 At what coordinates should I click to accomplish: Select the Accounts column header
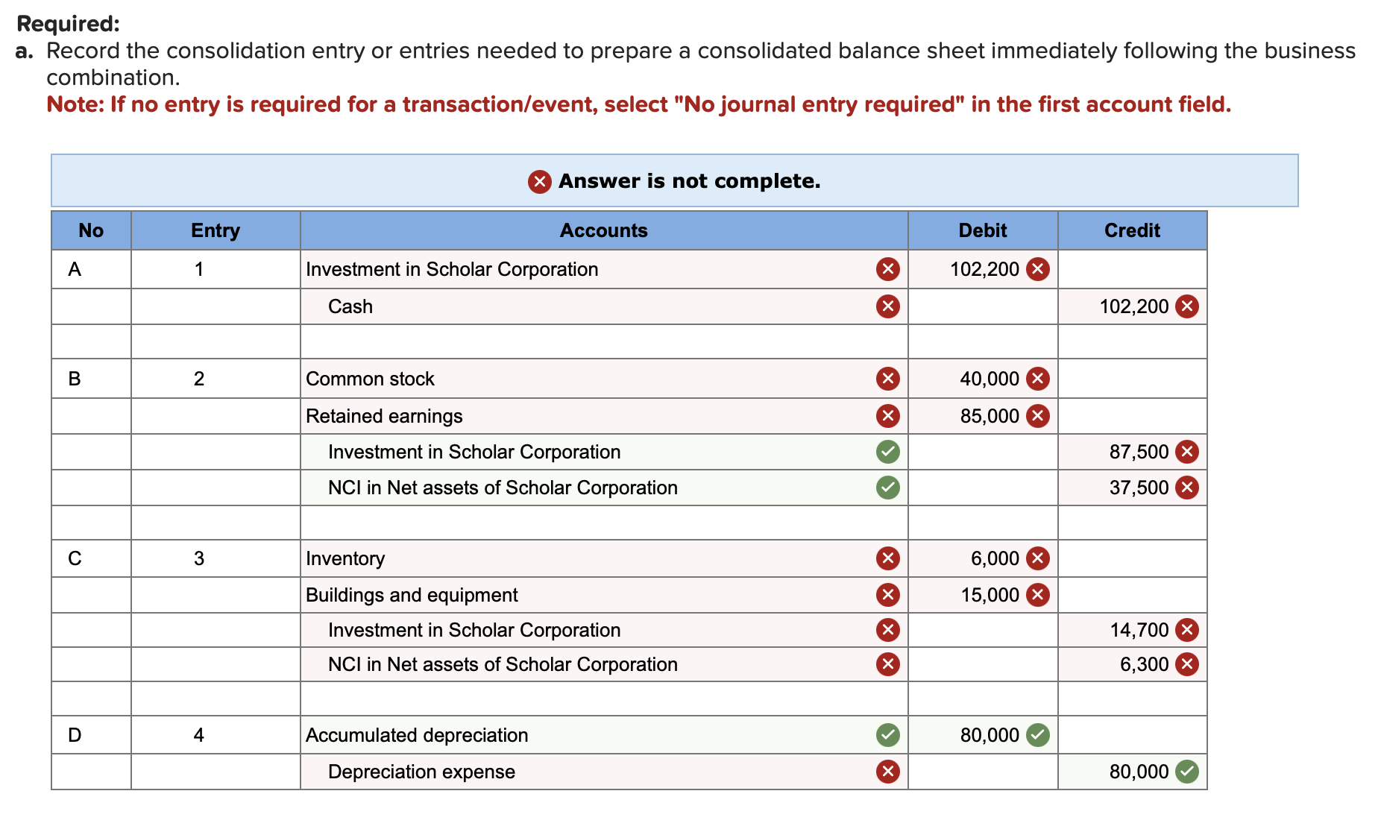pyautogui.click(x=603, y=230)
